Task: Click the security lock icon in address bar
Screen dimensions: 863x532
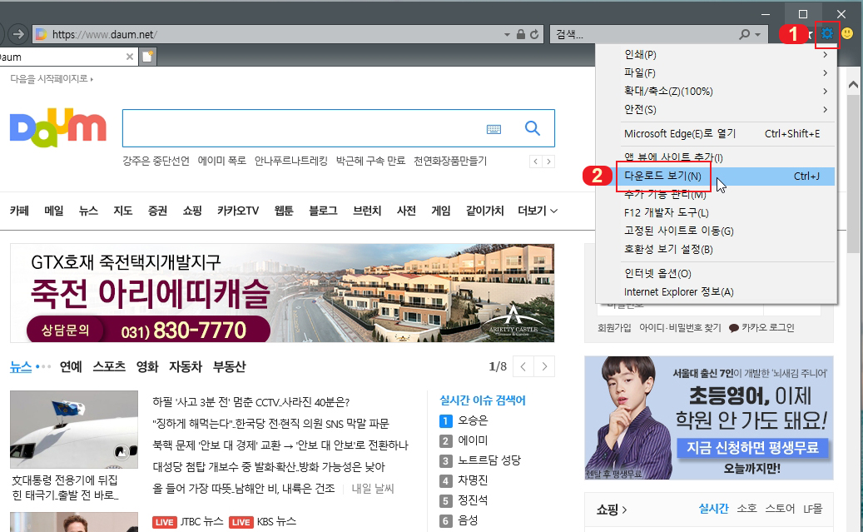Action: 521,35
